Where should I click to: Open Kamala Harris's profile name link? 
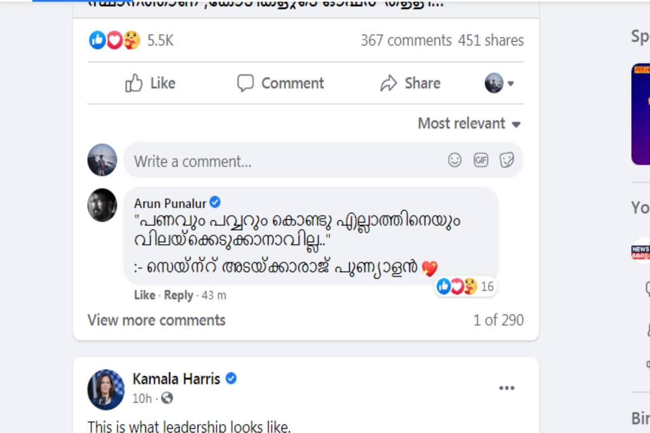[177, 378]
